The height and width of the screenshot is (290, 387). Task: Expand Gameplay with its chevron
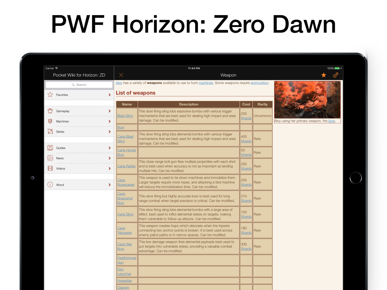tap(110, 111)
